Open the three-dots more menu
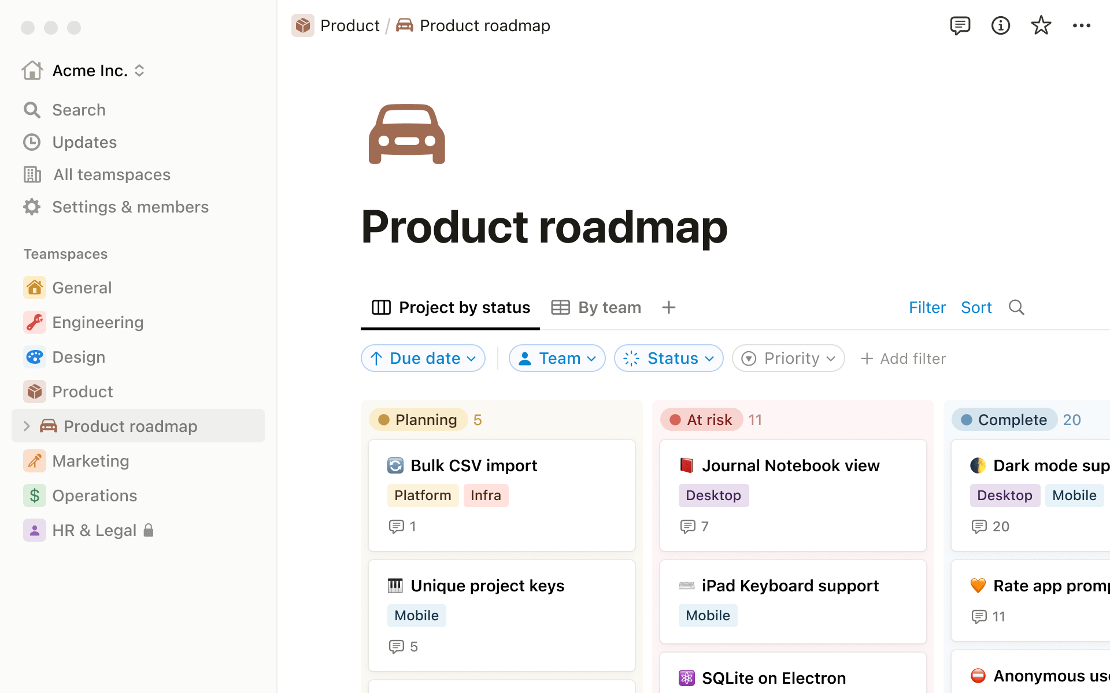1110x693 pixels. pyautogui.click(x=1081, y=25)
